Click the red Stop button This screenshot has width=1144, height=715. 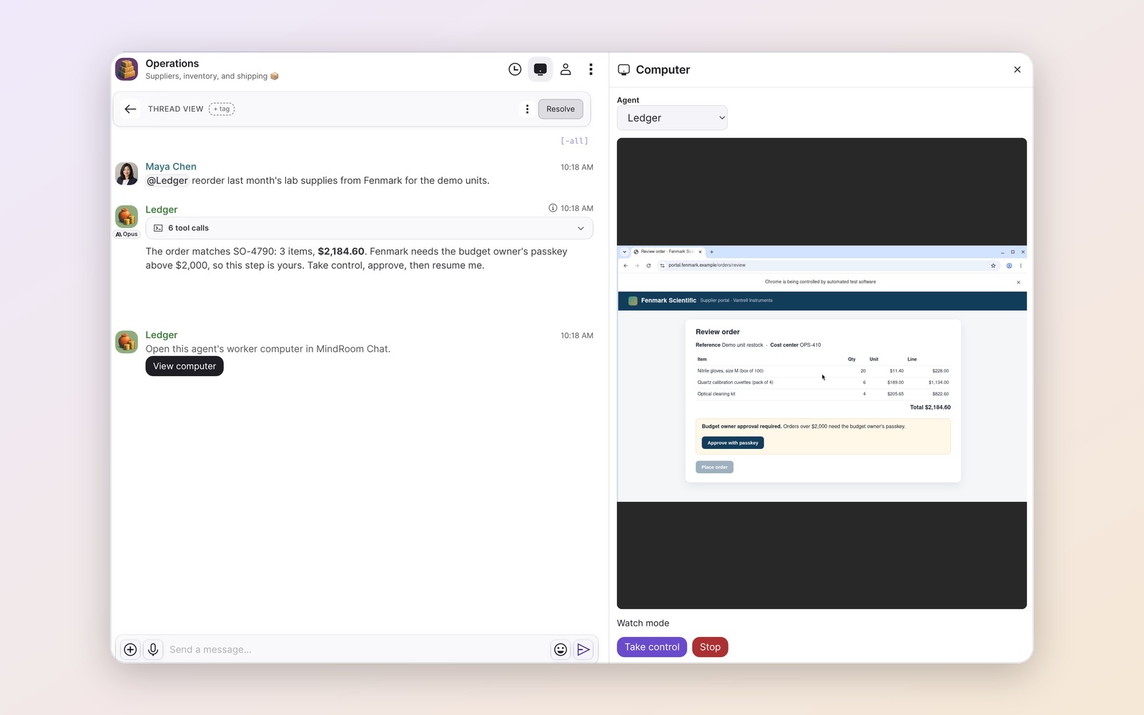710,647
